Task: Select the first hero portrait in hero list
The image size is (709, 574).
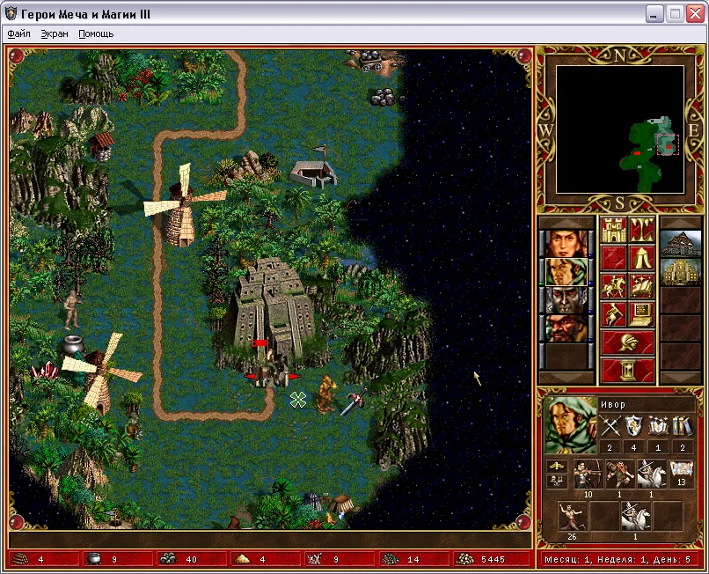Action: tap(566, 244)
